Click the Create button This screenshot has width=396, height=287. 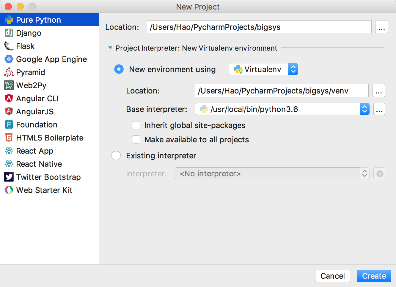(374, 276)
